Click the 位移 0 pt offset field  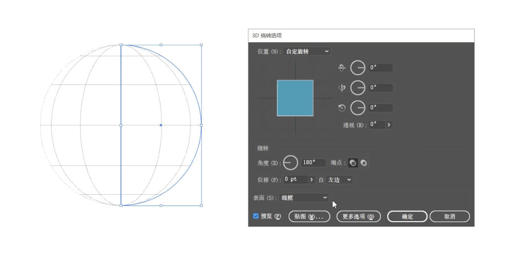click(295, 179)
